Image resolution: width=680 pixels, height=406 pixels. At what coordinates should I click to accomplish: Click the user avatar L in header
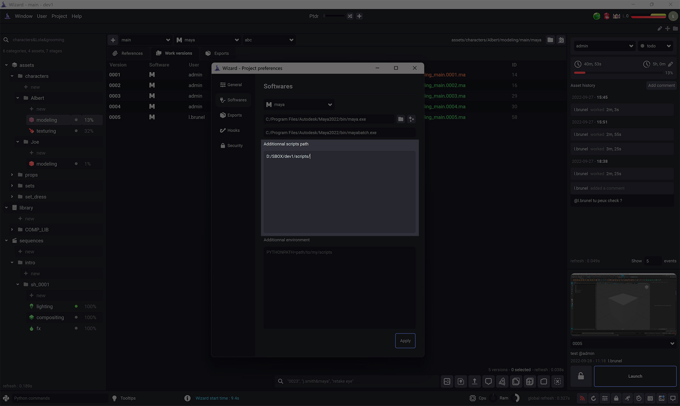point(673,16)
